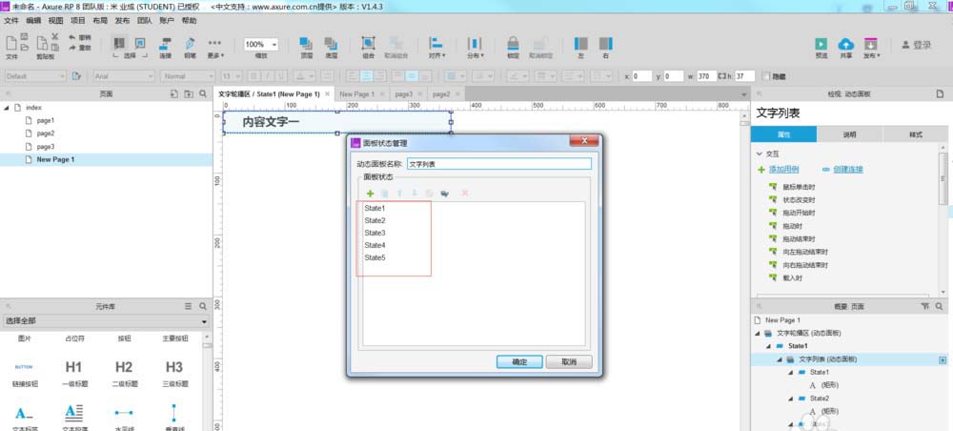Select State3 in the panel state list
This screenshot has width=953, height=431.
click(x=375, y=233)
